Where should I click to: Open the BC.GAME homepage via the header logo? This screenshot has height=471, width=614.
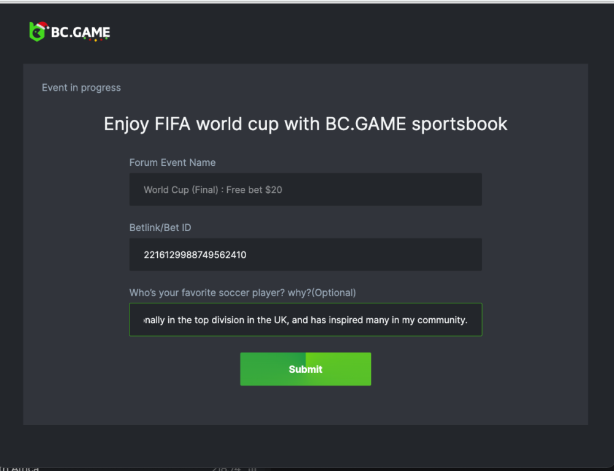(68, 31)
